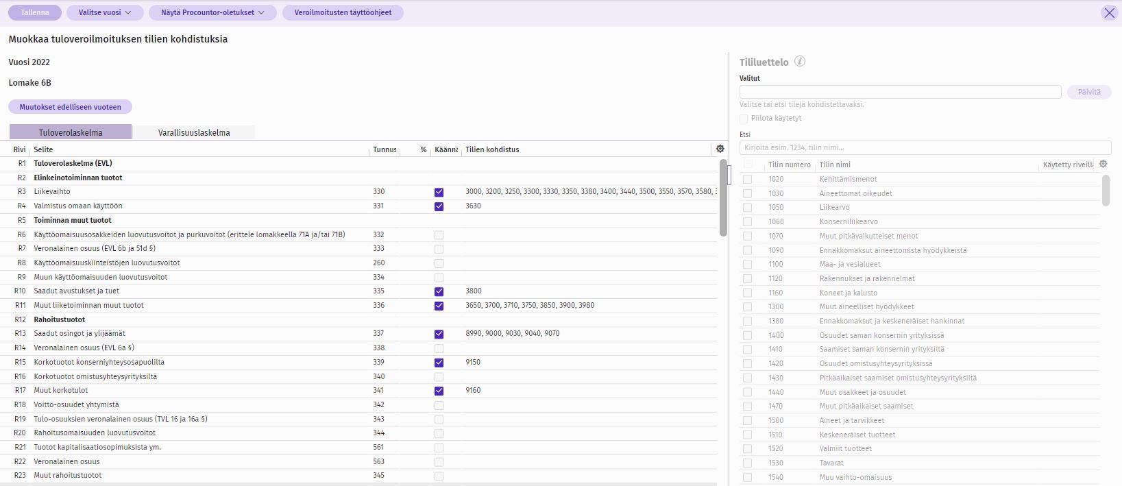Toggle Käännä for Korkotuotot konserniyhteysosapuolilta
The width and height of the screenshot is (1122, 486).
439,363
